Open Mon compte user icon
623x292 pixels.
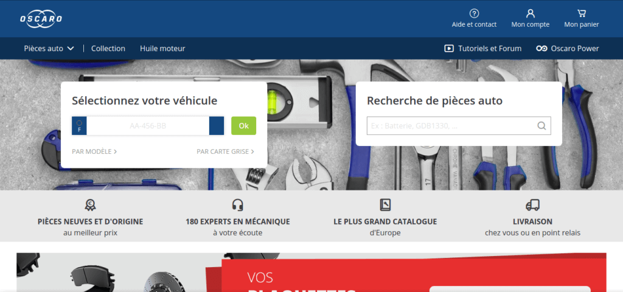click(531, 13)
